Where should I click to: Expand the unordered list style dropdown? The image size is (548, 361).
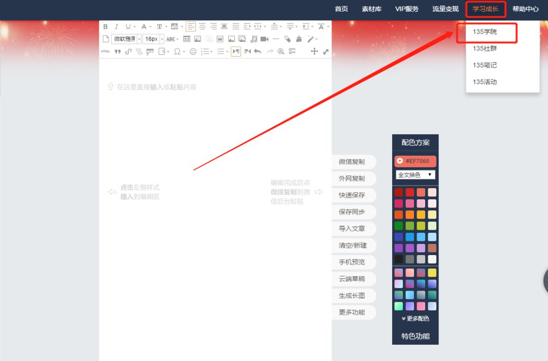[227, 52]
